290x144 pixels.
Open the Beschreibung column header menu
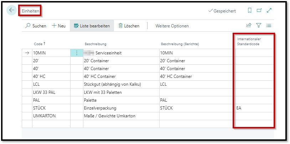(x=96, y=44)
